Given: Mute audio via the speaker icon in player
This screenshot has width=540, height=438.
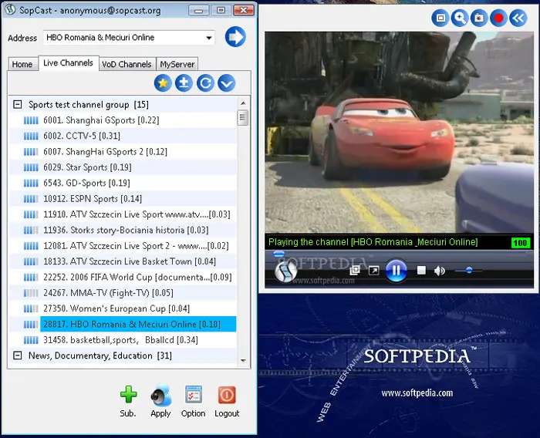Looking at the screenshot, I should click(440, 271).
